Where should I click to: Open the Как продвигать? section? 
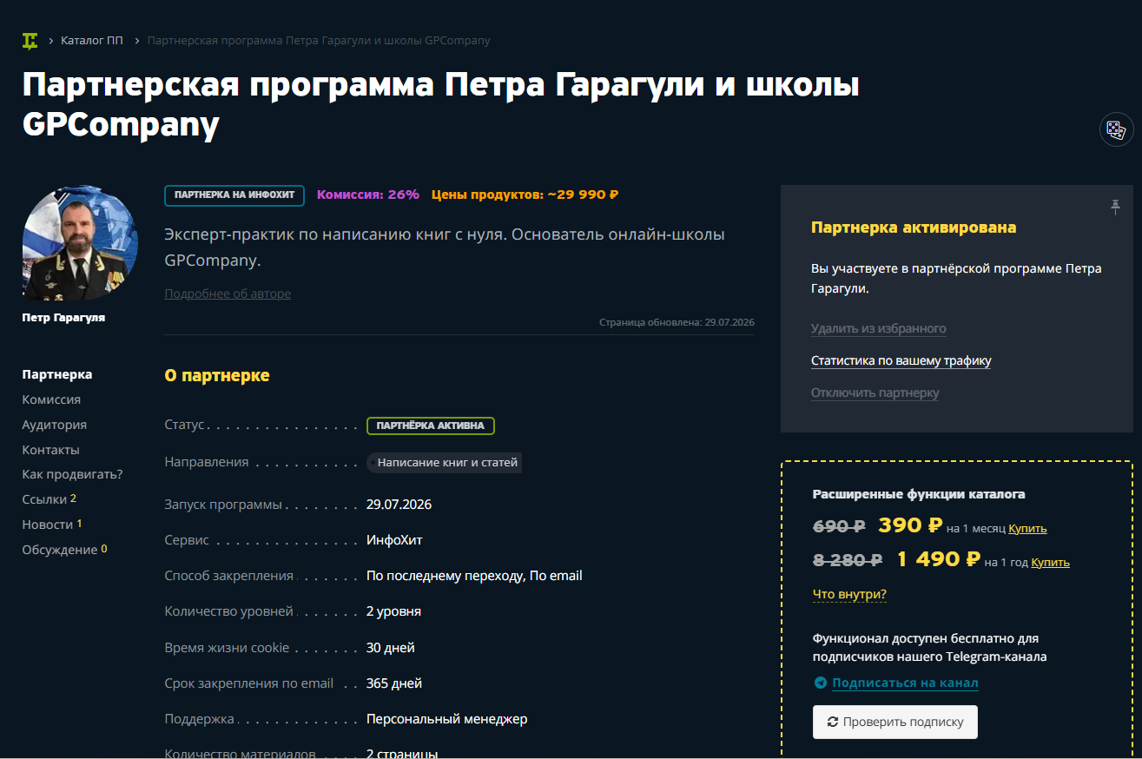tap(72, 474)
